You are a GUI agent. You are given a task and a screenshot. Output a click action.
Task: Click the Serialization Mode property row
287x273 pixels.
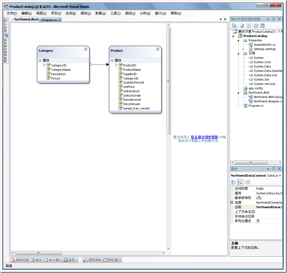click(x=256, y=221)
